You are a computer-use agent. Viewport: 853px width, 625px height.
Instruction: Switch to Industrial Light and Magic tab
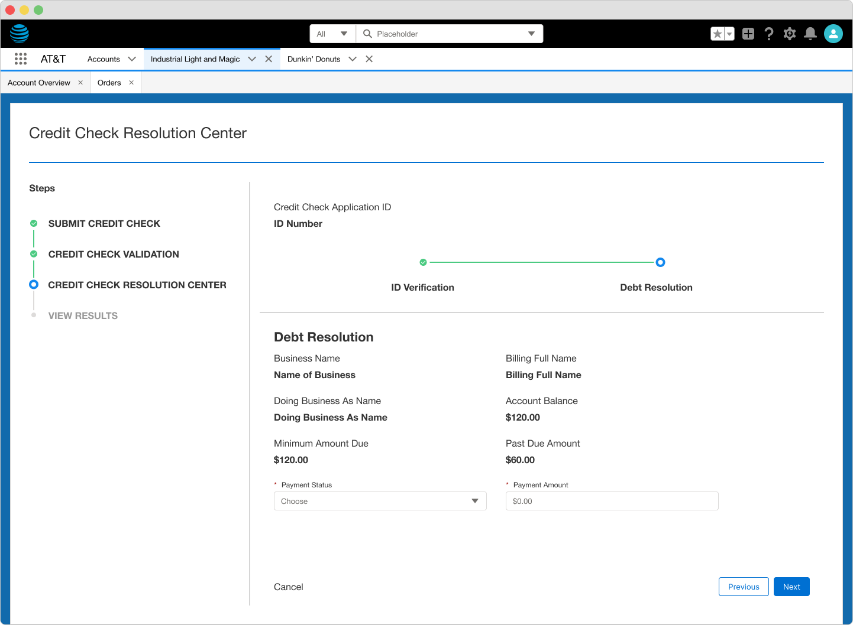tap(195, 59)
